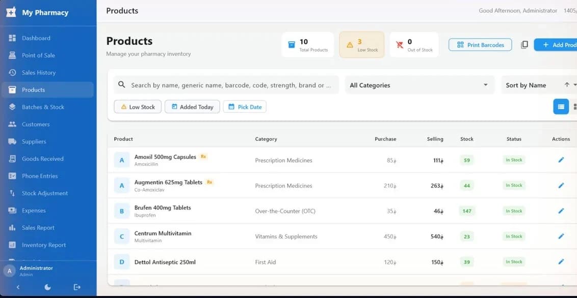The image size is (577, 298).
Task: Open Point of Sale from the sidebar
Action: pyautogui.click(x=47, y=55)
